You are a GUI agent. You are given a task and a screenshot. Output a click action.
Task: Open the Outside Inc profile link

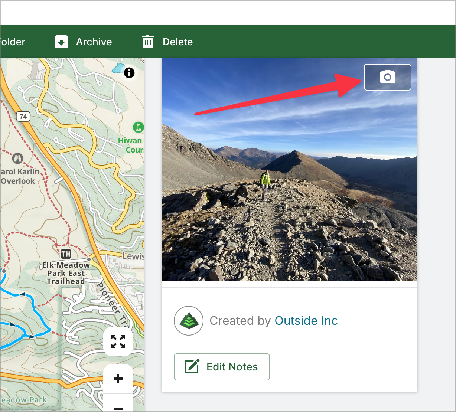pos(306,321)
